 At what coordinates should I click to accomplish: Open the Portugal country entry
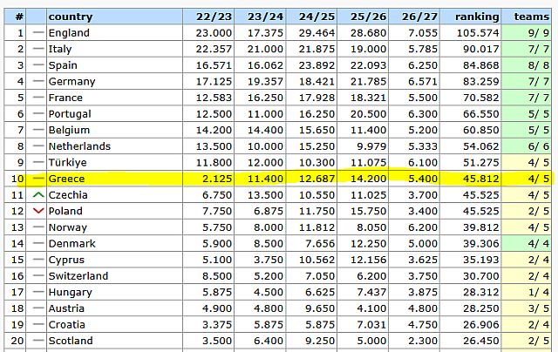point(70,114)
